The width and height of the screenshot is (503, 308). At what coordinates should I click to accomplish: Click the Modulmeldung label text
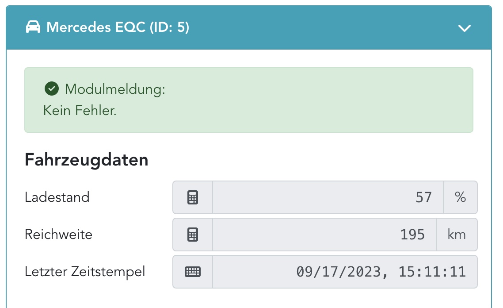(x=114, y=89)
